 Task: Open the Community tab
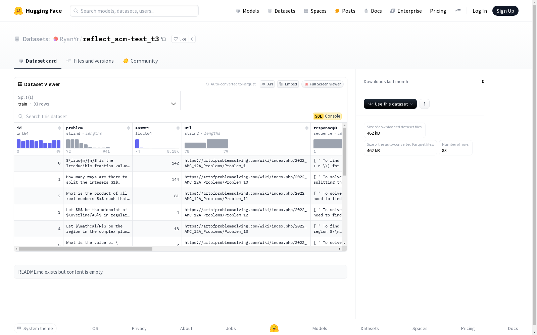tap(141, 61)
